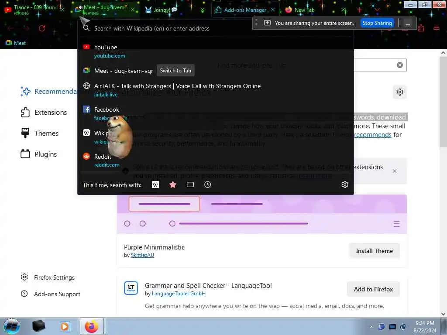
Task: Choose the YouTube suggestion in address dropdown
Action: 216,51
